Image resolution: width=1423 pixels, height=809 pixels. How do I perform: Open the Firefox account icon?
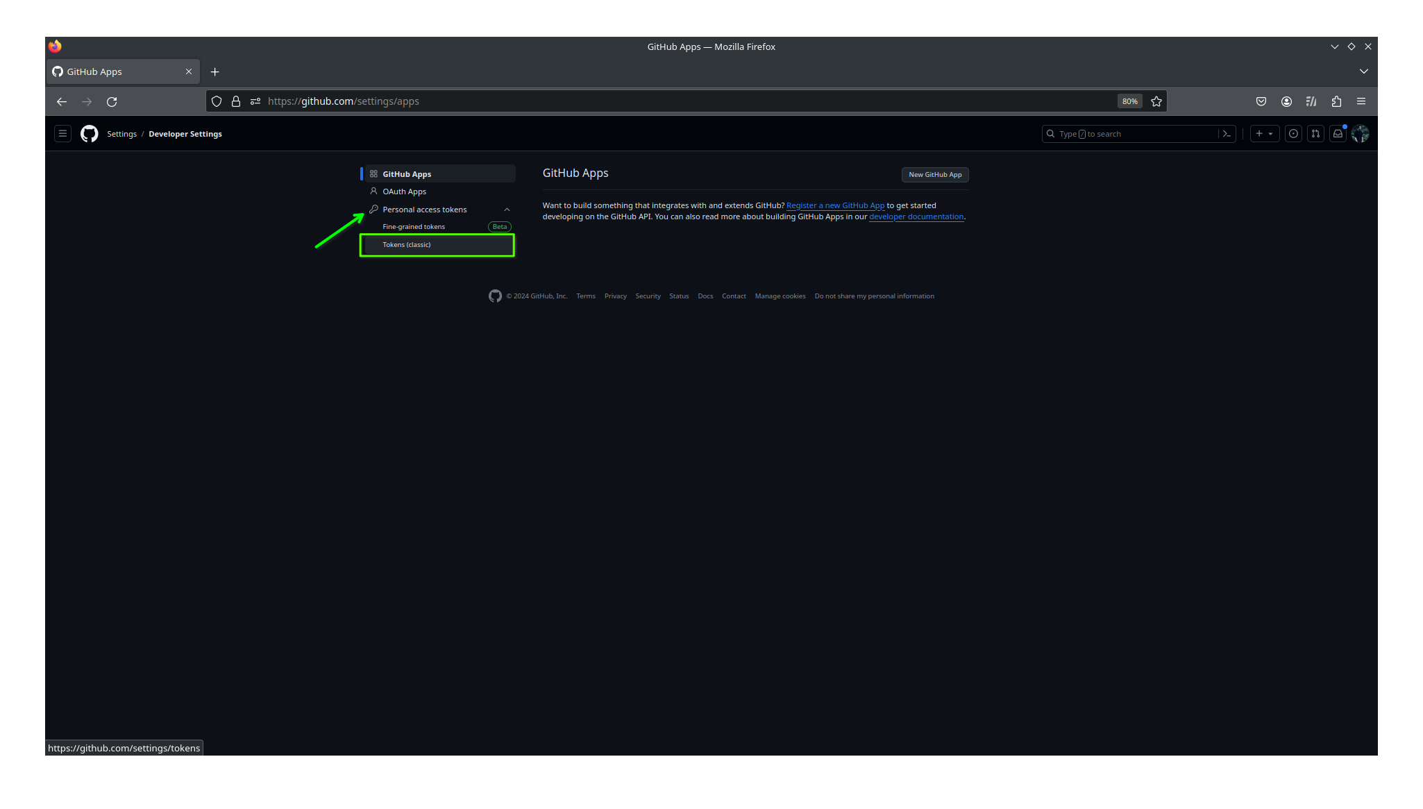tap(1286, 101)
